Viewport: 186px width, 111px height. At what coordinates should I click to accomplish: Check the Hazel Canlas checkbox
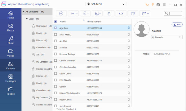(55, 100)
